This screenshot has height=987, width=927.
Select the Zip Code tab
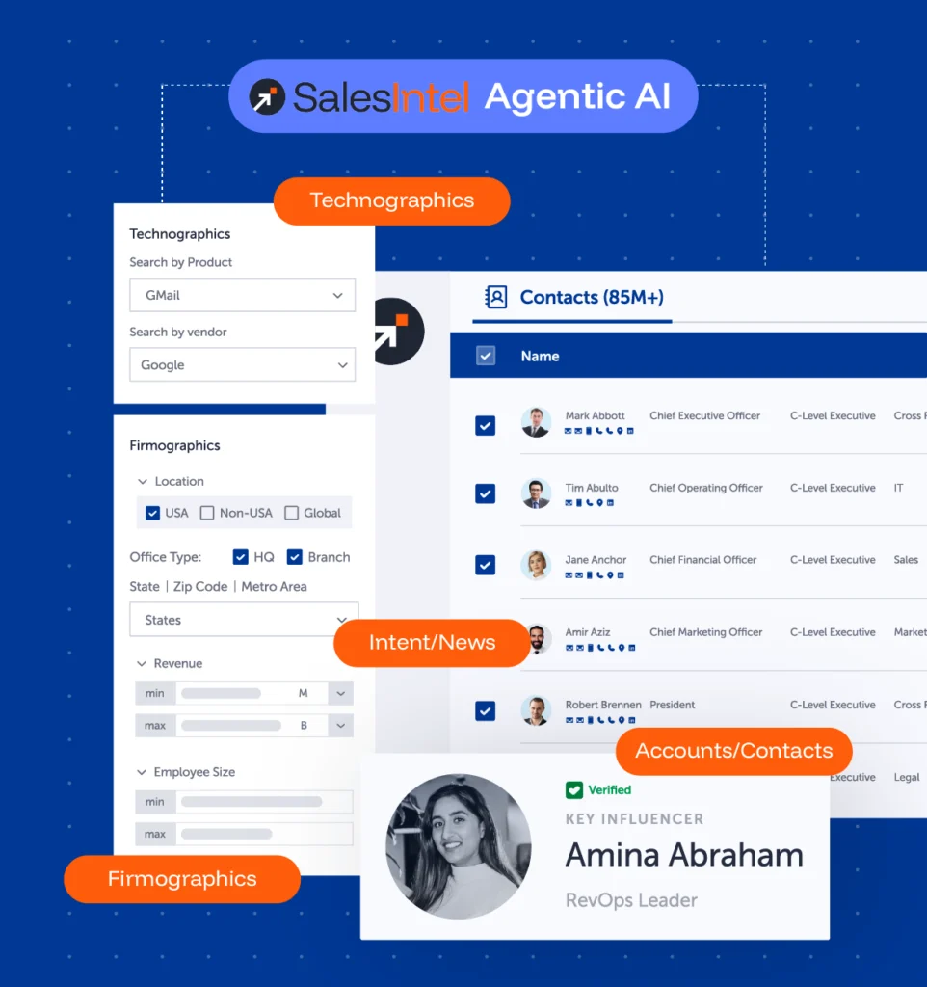pyautogui.click(x=200, y=587)
